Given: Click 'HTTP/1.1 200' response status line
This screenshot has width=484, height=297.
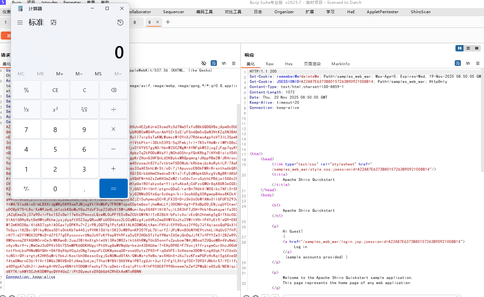Looking at the screenshot, I should coord(263,71).
